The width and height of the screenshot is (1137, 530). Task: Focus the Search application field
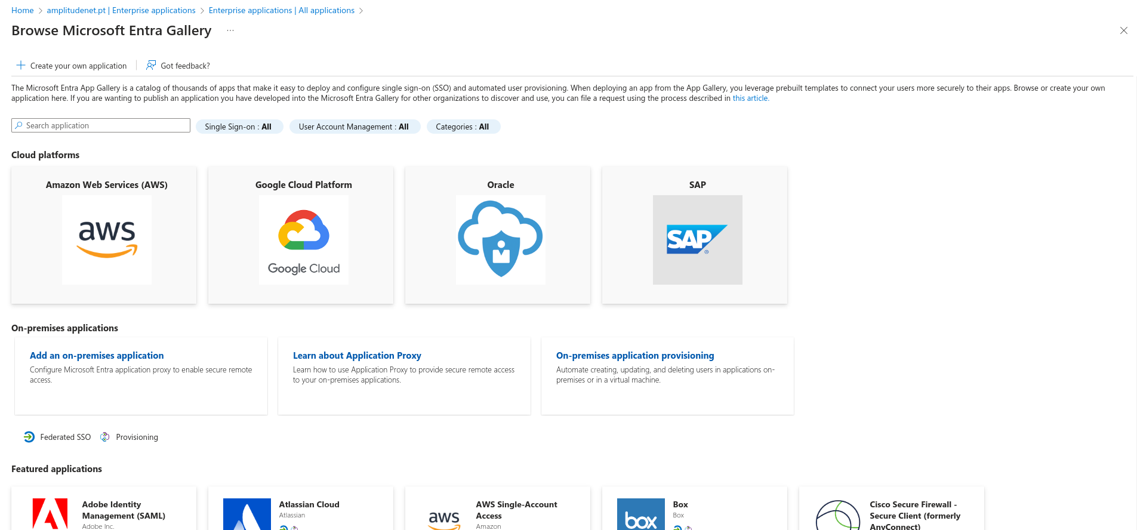click(101, 125)
